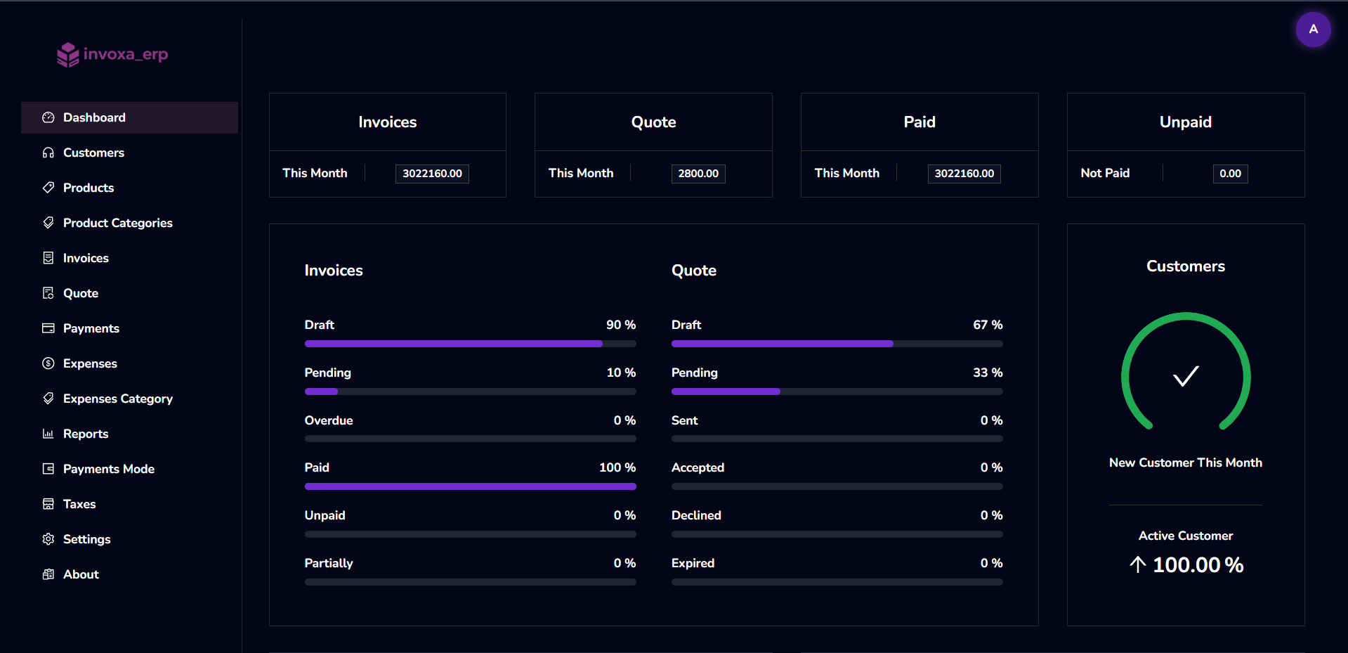Select Quote in the sidebar menu

[x=81, y=293]
